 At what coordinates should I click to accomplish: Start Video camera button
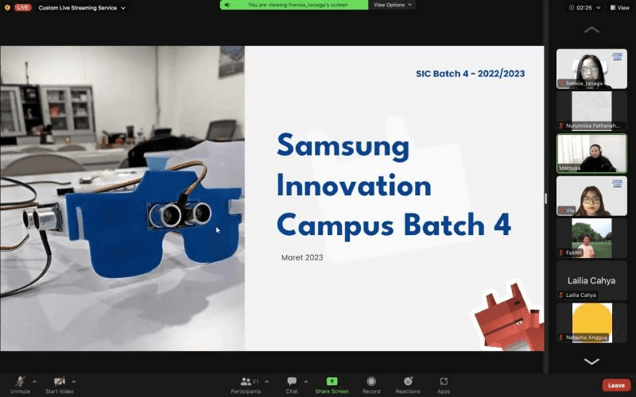59,384
